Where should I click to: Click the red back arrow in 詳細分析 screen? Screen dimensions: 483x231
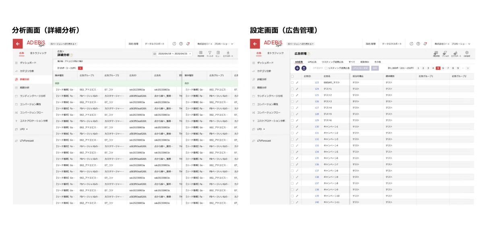(x=18, y=43)
